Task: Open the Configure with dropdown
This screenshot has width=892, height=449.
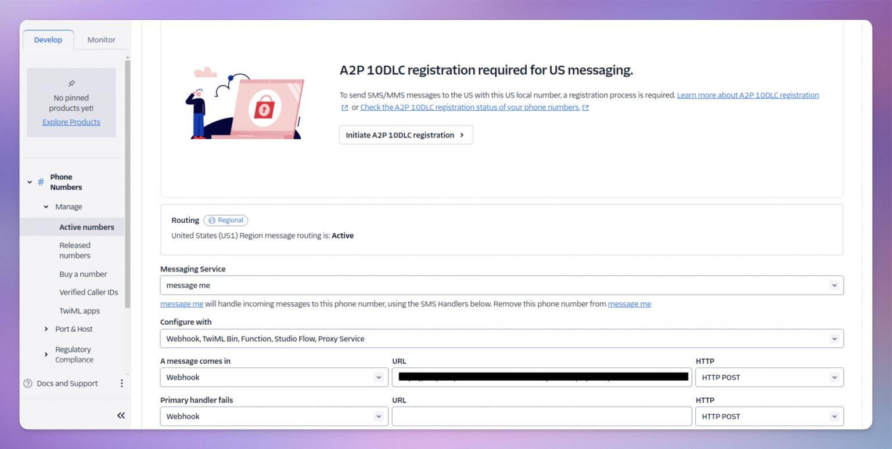Action: [835, 338]
